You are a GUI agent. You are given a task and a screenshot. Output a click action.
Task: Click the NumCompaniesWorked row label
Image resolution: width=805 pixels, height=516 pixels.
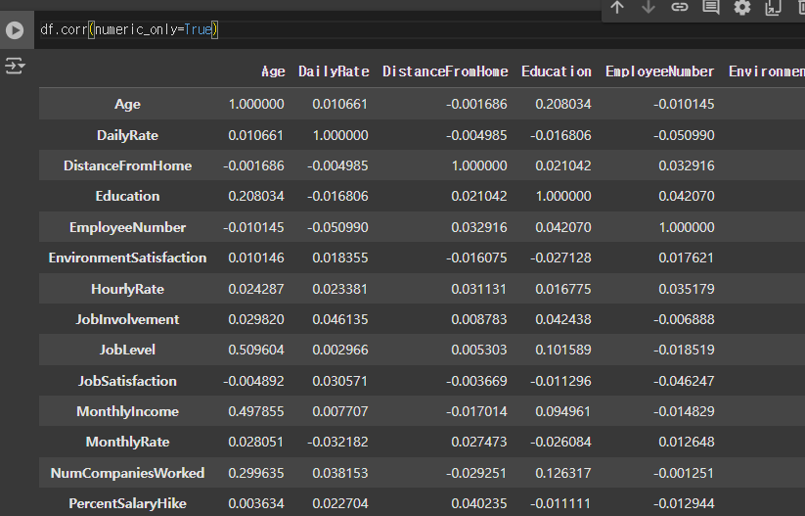point(127,473)
